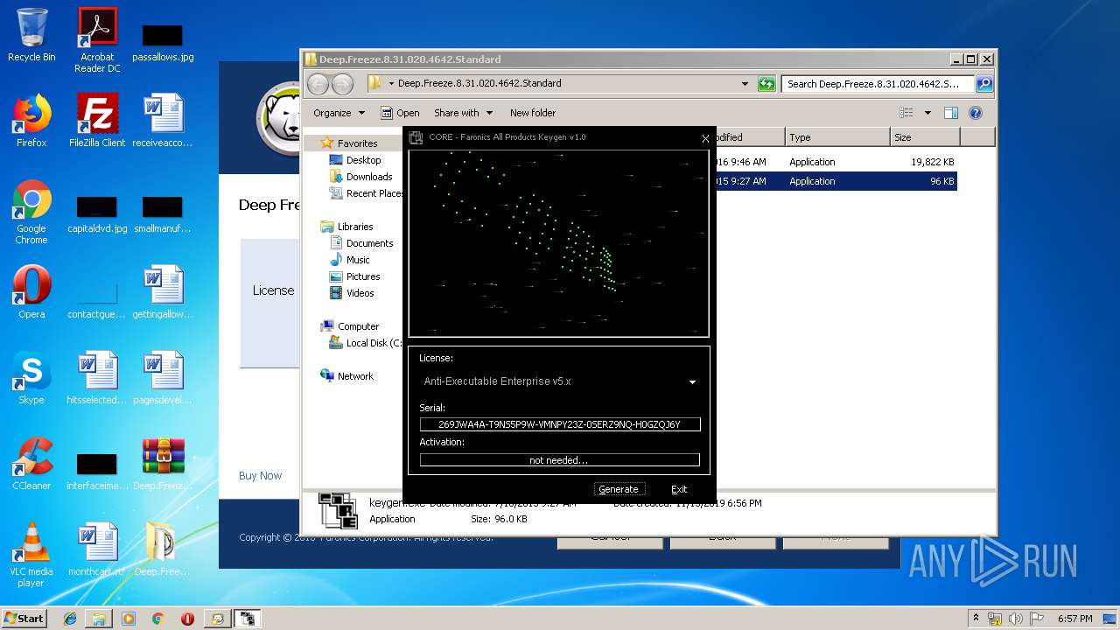This screenshot has height=630, width=1120.
Task: Open the contactgue desktop file
Action: click(97, 301)
